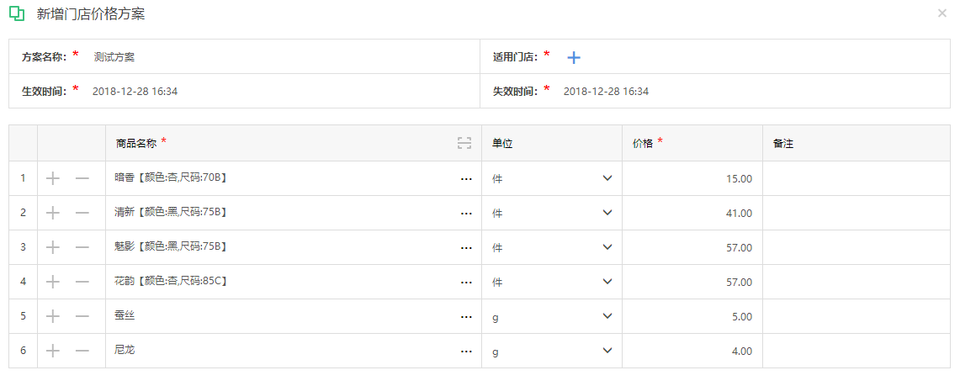Click the scan barcode icon in product name header
The height and width of the screenshot is (386, 960).
[464, 143]
